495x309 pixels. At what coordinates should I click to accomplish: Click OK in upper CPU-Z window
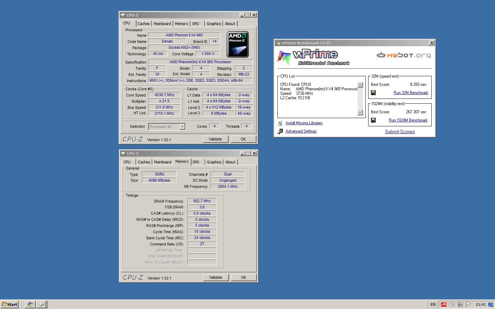(243, 139)
